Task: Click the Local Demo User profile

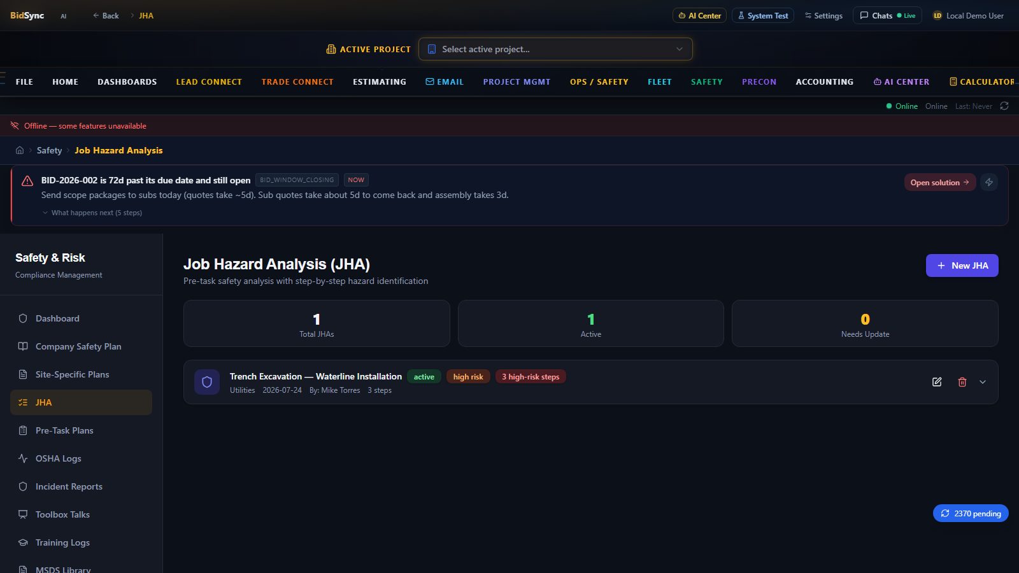Action: tap(968, 15)
